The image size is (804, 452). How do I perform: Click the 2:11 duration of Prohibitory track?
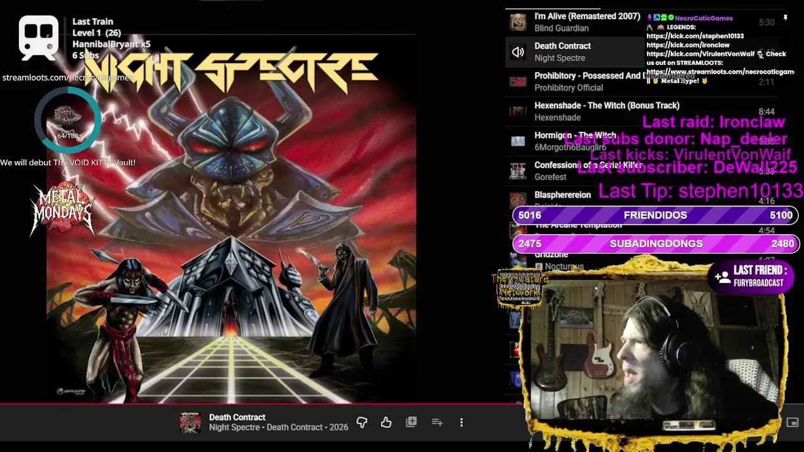(x=766, y=82)
